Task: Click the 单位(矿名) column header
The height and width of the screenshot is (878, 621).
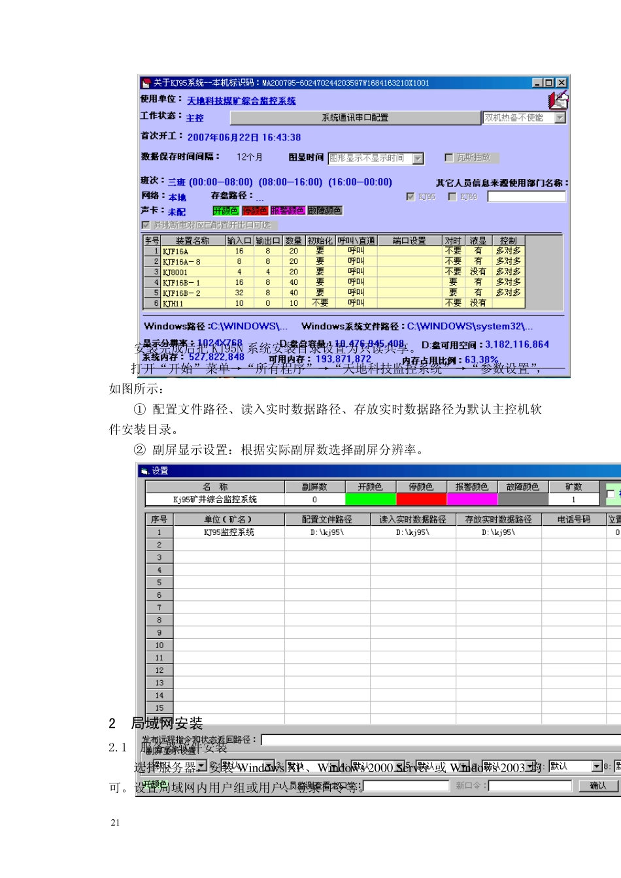Action: pos(228,519)
